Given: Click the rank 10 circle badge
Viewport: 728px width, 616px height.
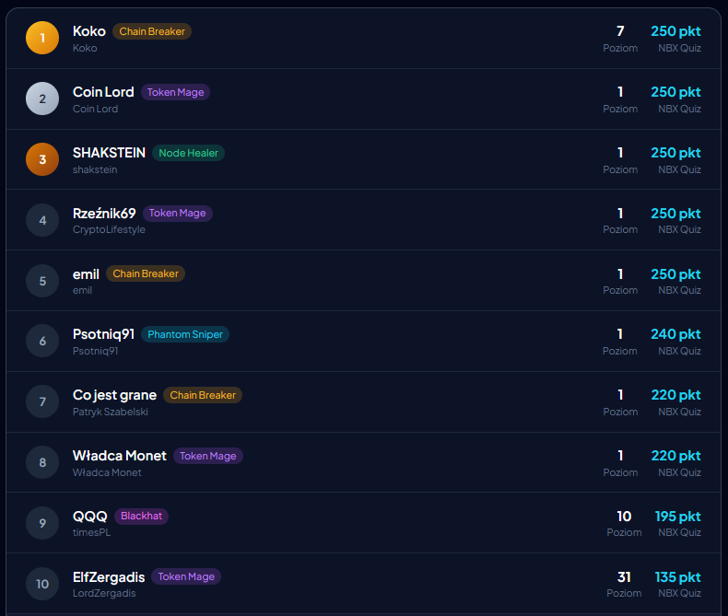Looking at the screenshot, I should (42, 584).
